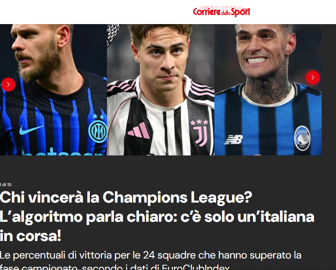336x270 pixels.
Task: Click the EuroClubIndex mention in the subtitle
Action: click(196, 267)
